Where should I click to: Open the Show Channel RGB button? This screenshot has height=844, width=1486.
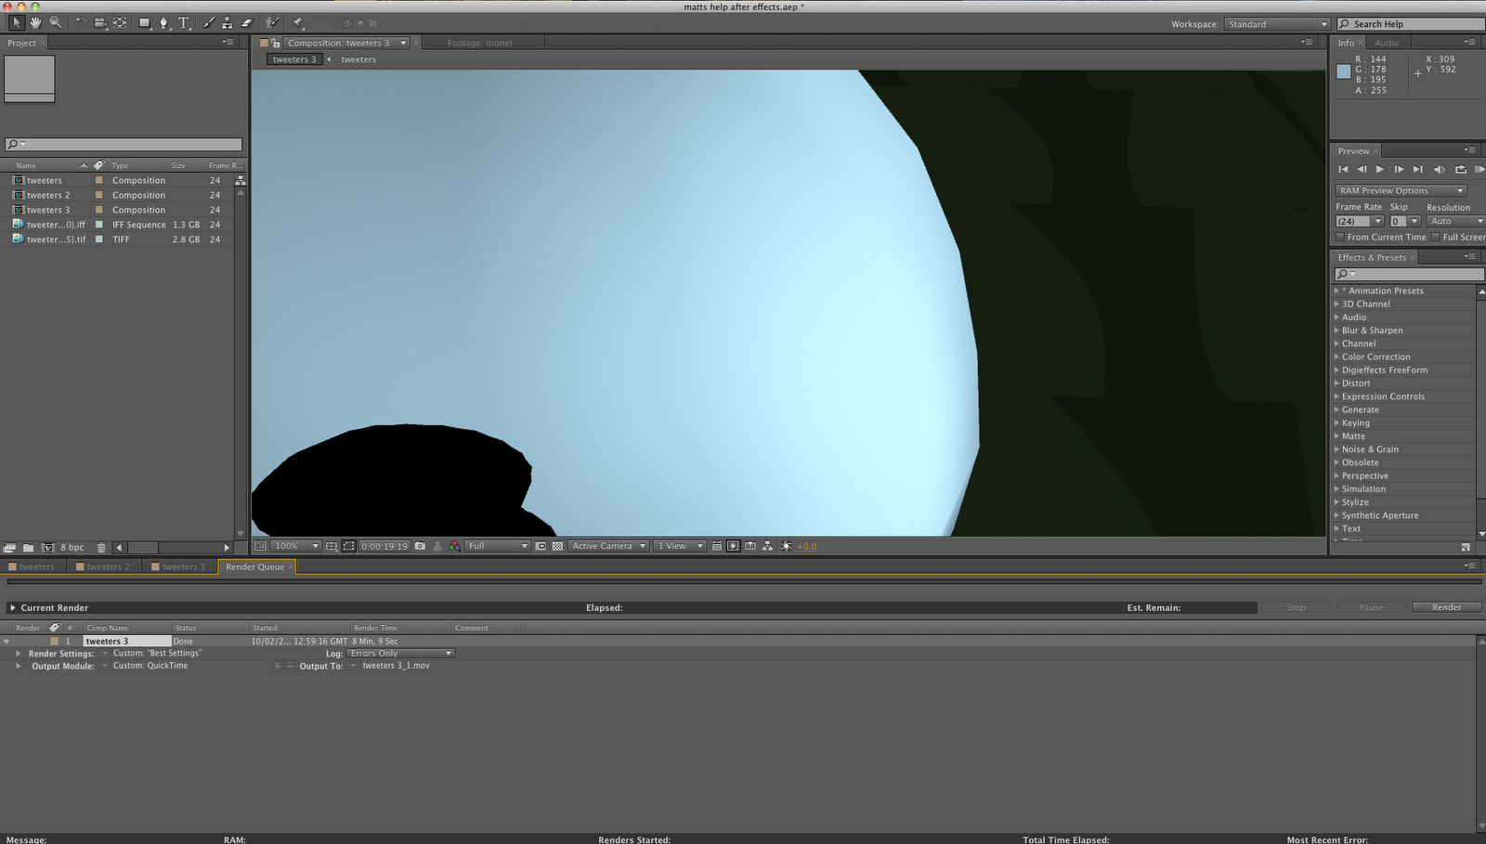[454, 546]
